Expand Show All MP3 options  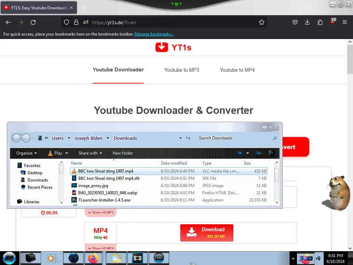[x=101, y=213]
